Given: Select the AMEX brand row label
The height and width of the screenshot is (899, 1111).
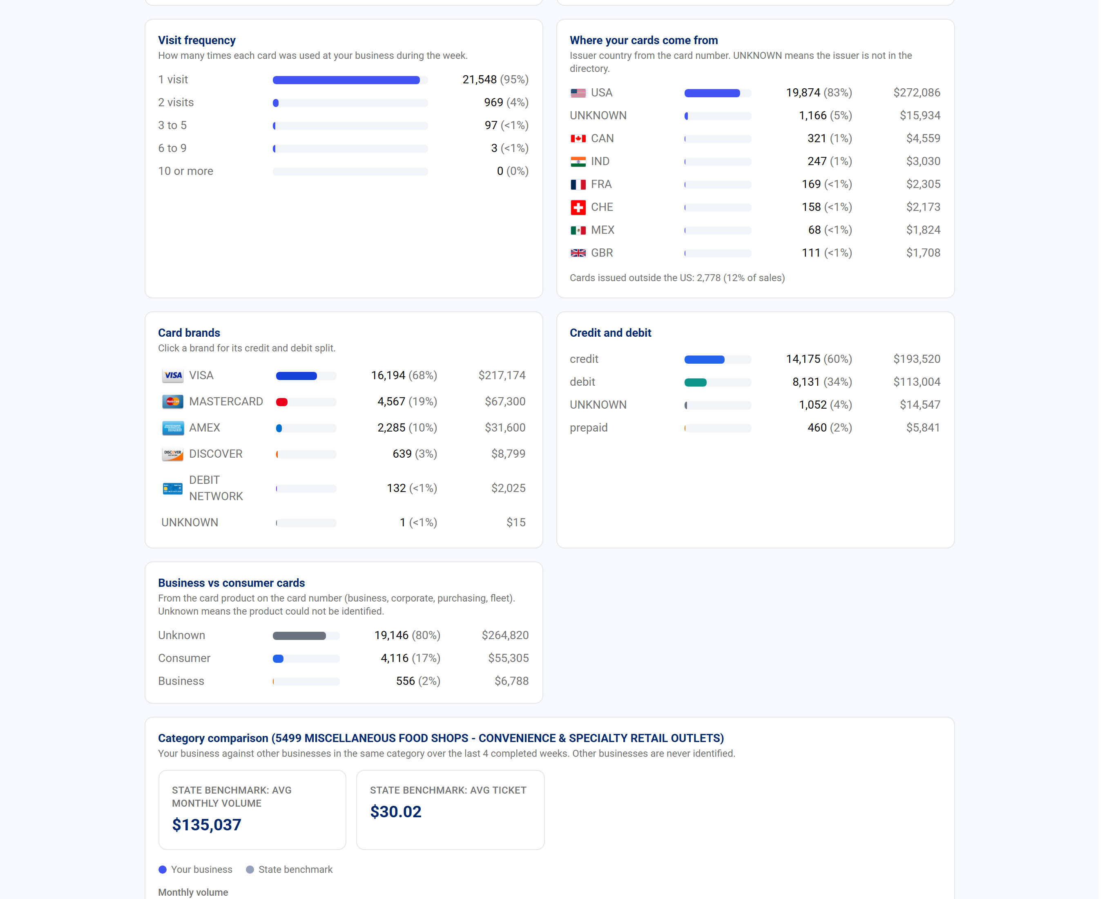Looking at the screenshot, I should 205,428.
